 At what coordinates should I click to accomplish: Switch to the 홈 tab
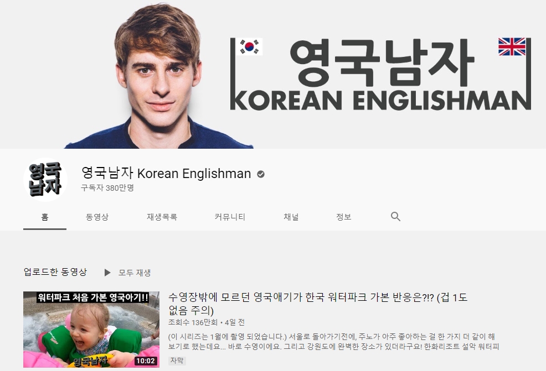(x=45, y=217)
